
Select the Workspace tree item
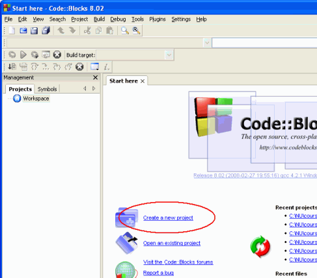coord(36,99)
